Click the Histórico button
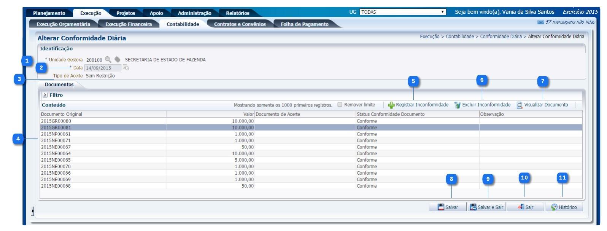Image resolution: width=607 pixels, height=231 pixels. [564, 207]
